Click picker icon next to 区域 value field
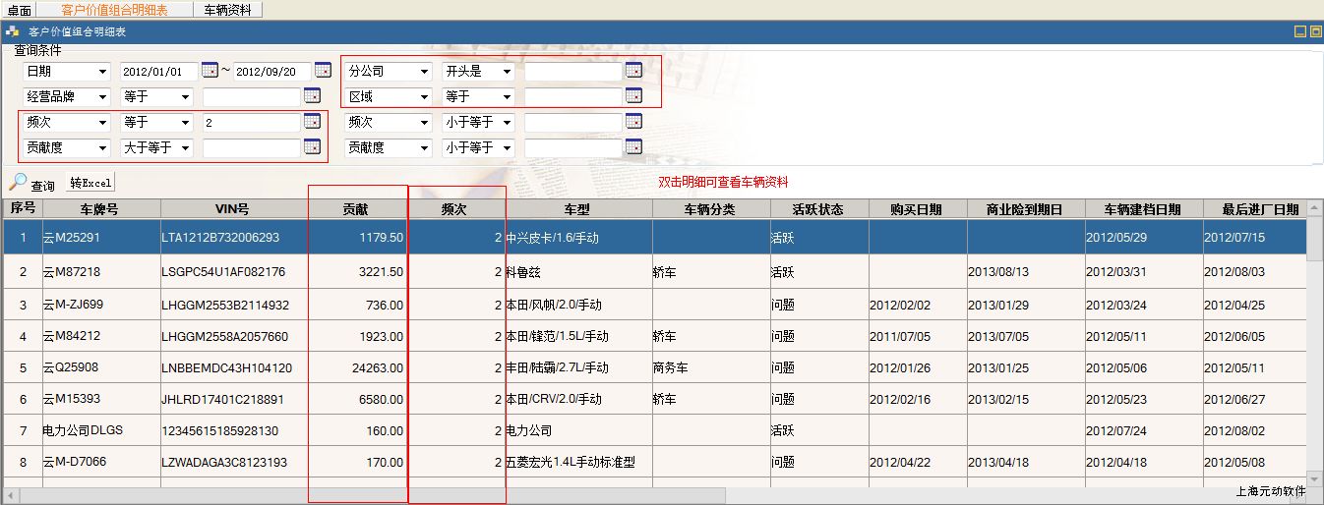This screenshot has height=505, width=1324. 633,96
